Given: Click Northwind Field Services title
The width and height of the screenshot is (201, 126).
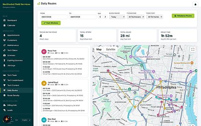Looking at the screenshot, I should coord(16,4).
